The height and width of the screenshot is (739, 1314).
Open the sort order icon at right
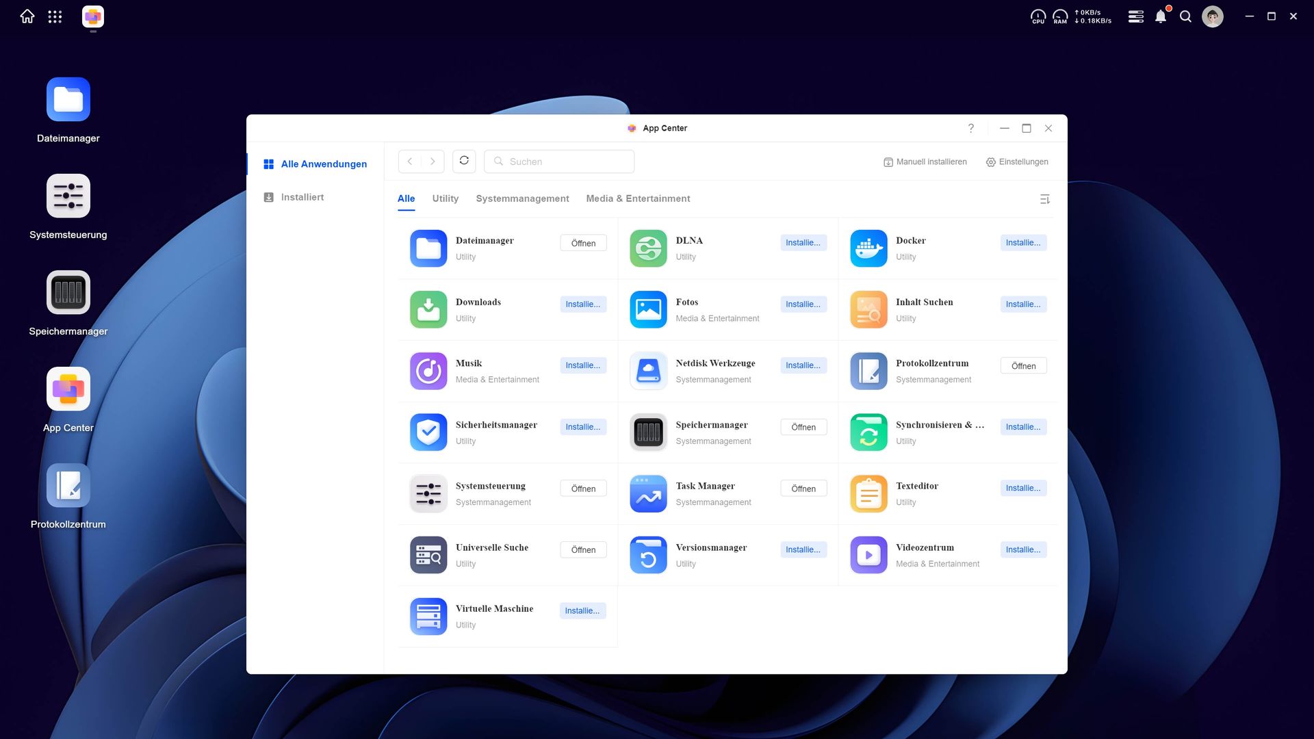click(x=1044, y=199)
